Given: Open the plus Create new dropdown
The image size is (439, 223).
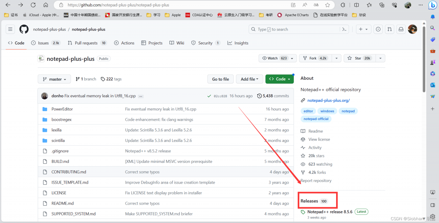Looking at the screenshot, I should click(363, 29).
